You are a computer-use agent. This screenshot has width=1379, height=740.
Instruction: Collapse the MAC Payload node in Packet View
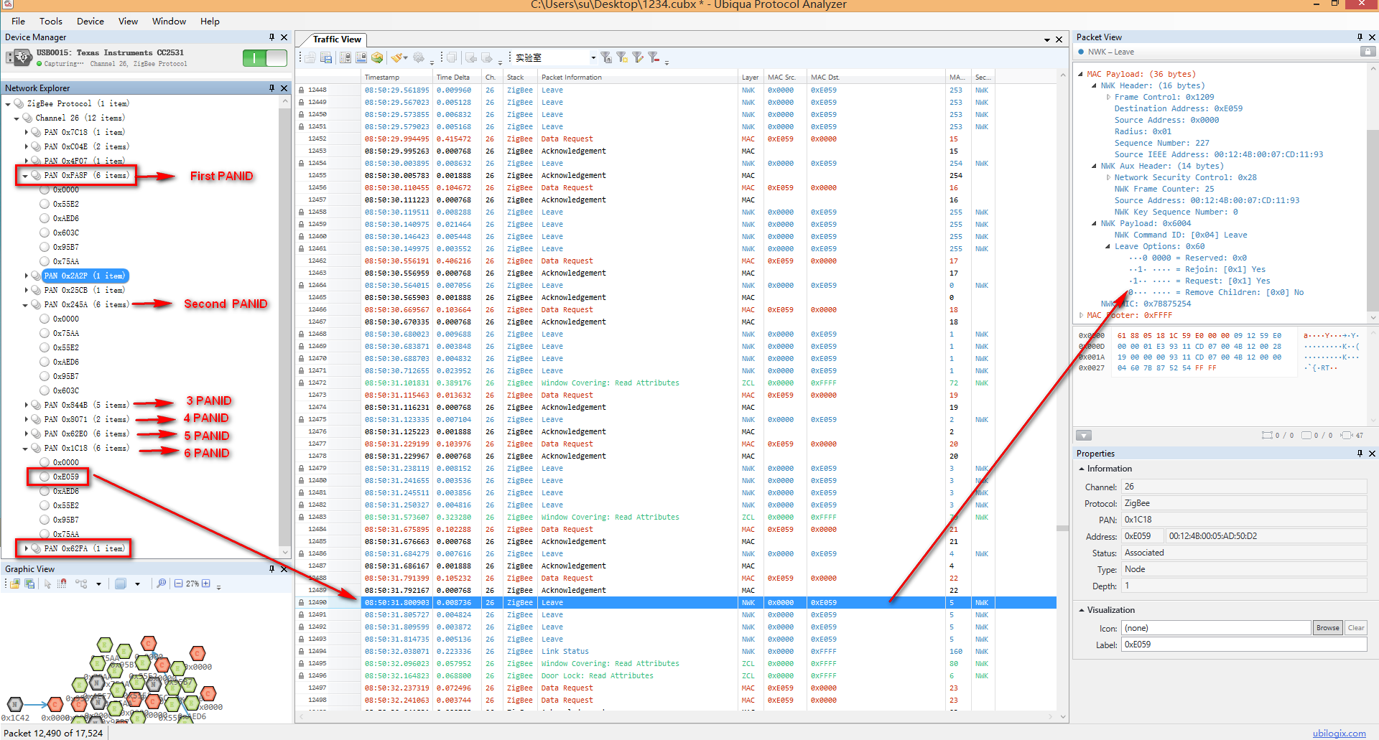tap(1080, 74)
